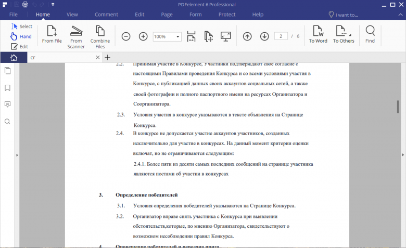Select the Select cursor tool
406x248 pixels.
click(x=22, y=27)
